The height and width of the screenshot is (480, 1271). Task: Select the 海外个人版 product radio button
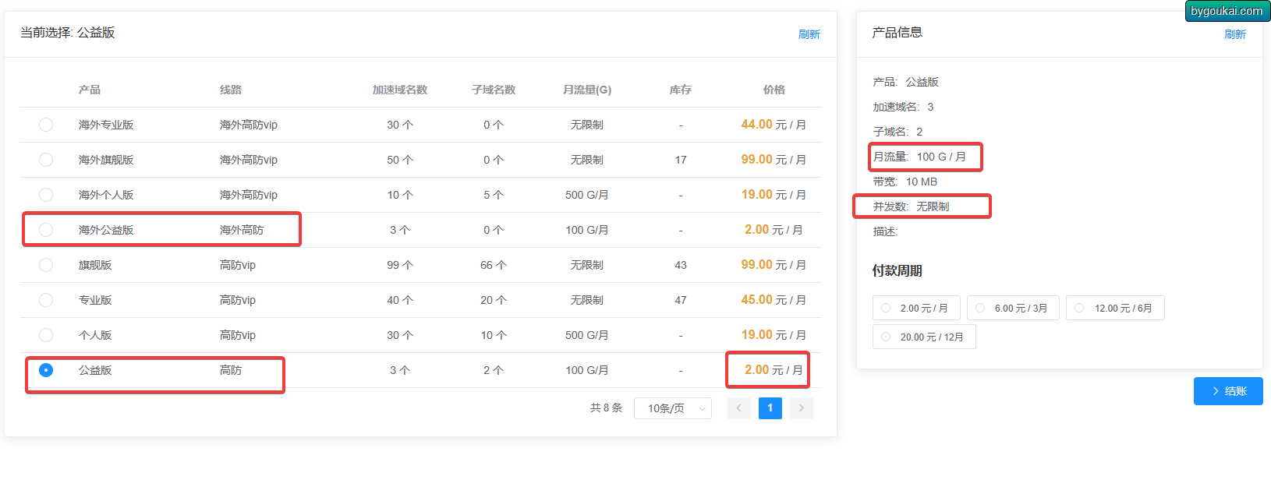point(46,195)
